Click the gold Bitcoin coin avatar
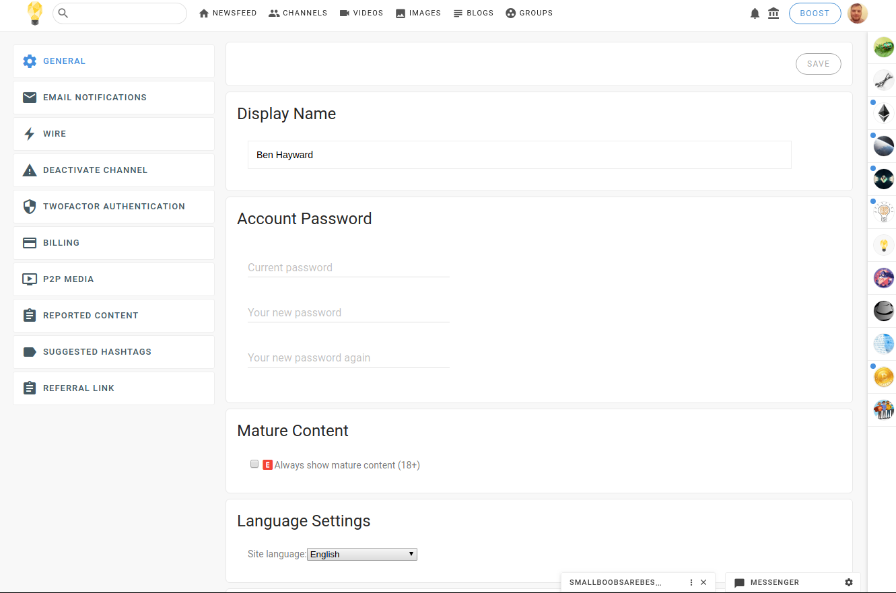 (883, 377)
